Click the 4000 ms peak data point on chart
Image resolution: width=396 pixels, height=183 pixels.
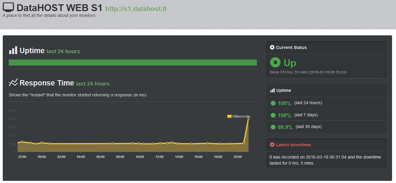pos(248,118)
